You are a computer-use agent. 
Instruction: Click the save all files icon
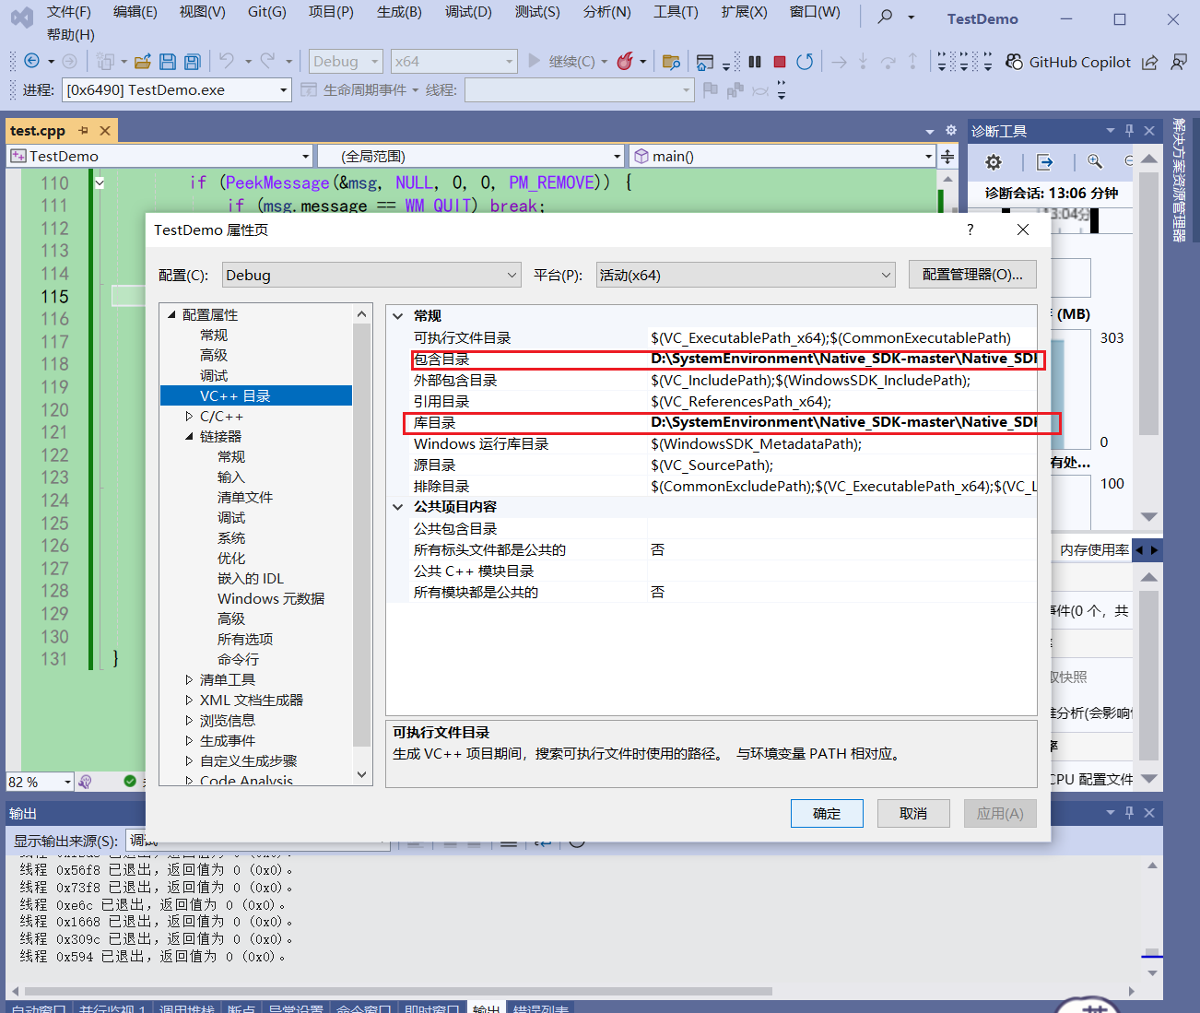(x=193, y=62)
